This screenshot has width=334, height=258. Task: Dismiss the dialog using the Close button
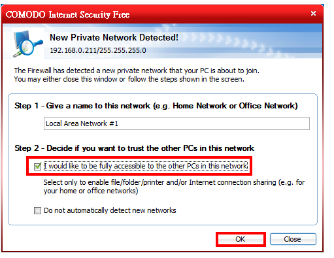pyautogui.click(x=293, y=239)
